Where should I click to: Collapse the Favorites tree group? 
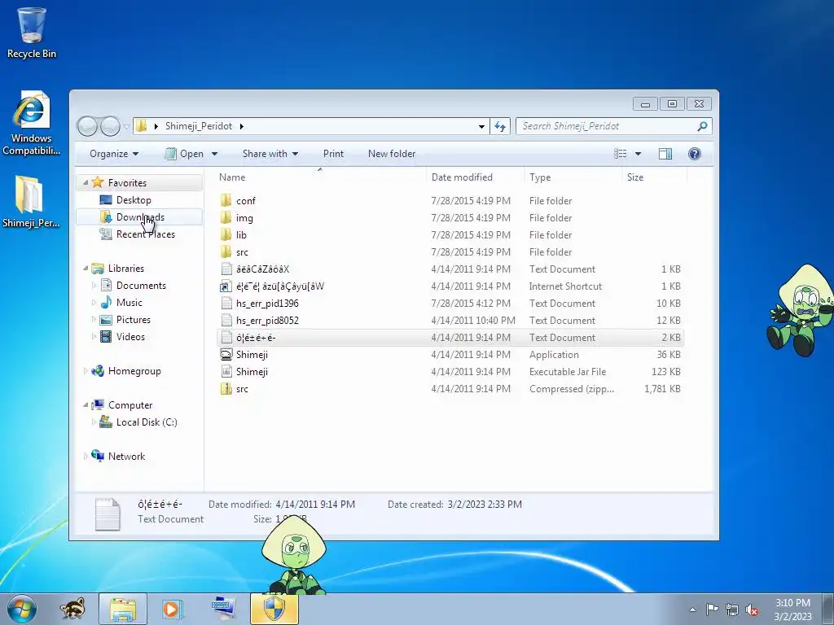pos(86,182)
